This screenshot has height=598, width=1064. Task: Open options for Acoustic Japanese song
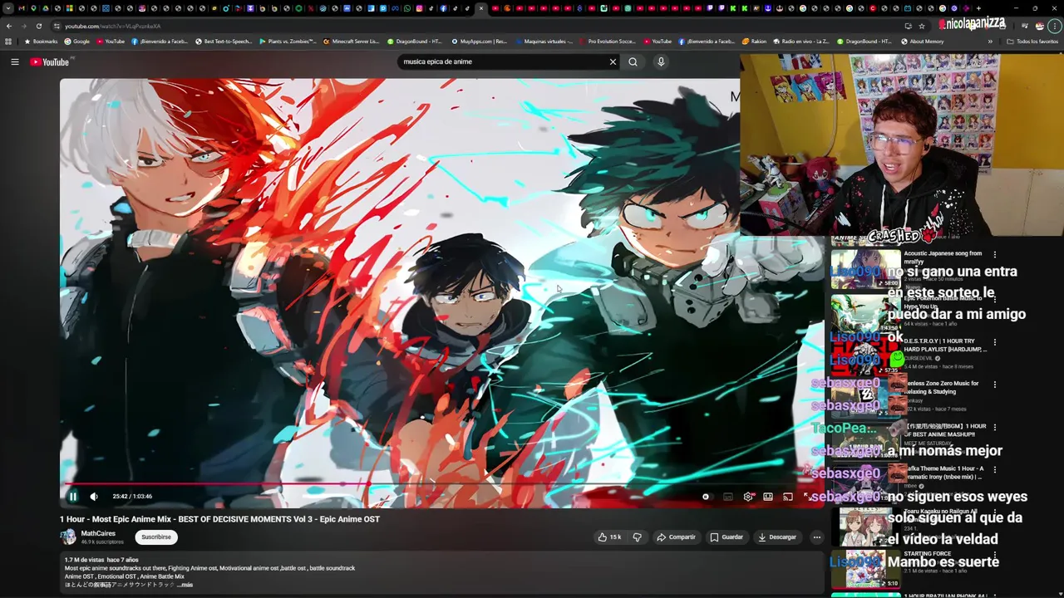[994, 255]
